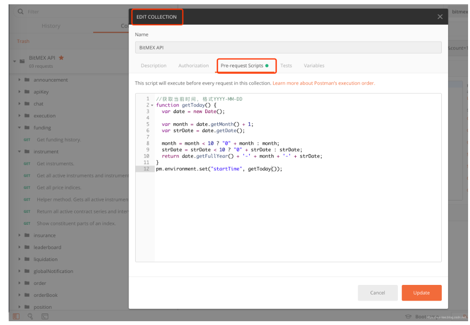Image resolution: width=470 pixels, height=325 pixels.
Task: Open the Trash link in sidebar
Action: tap(23, 42)
